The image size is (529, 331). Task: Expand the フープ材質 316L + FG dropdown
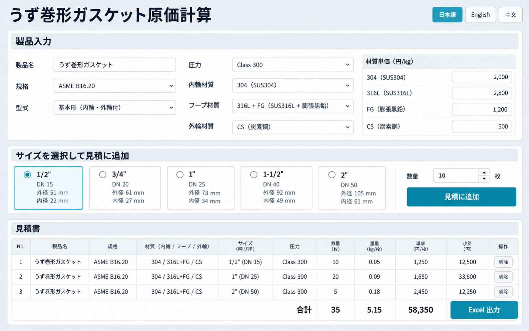pos(293,106)
